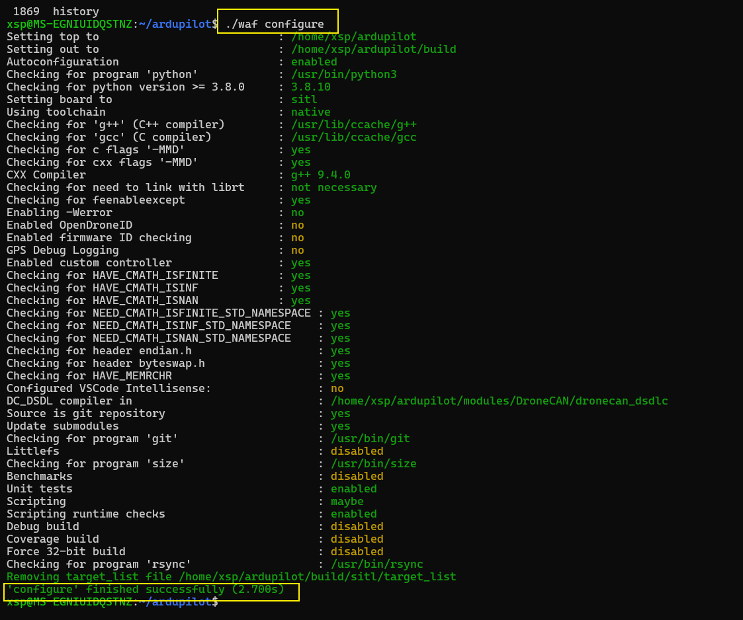Click the /usr/bin/size path

pos(373,463)
